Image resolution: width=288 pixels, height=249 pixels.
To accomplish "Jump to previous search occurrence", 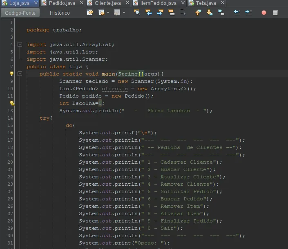I will coord(149,13).
